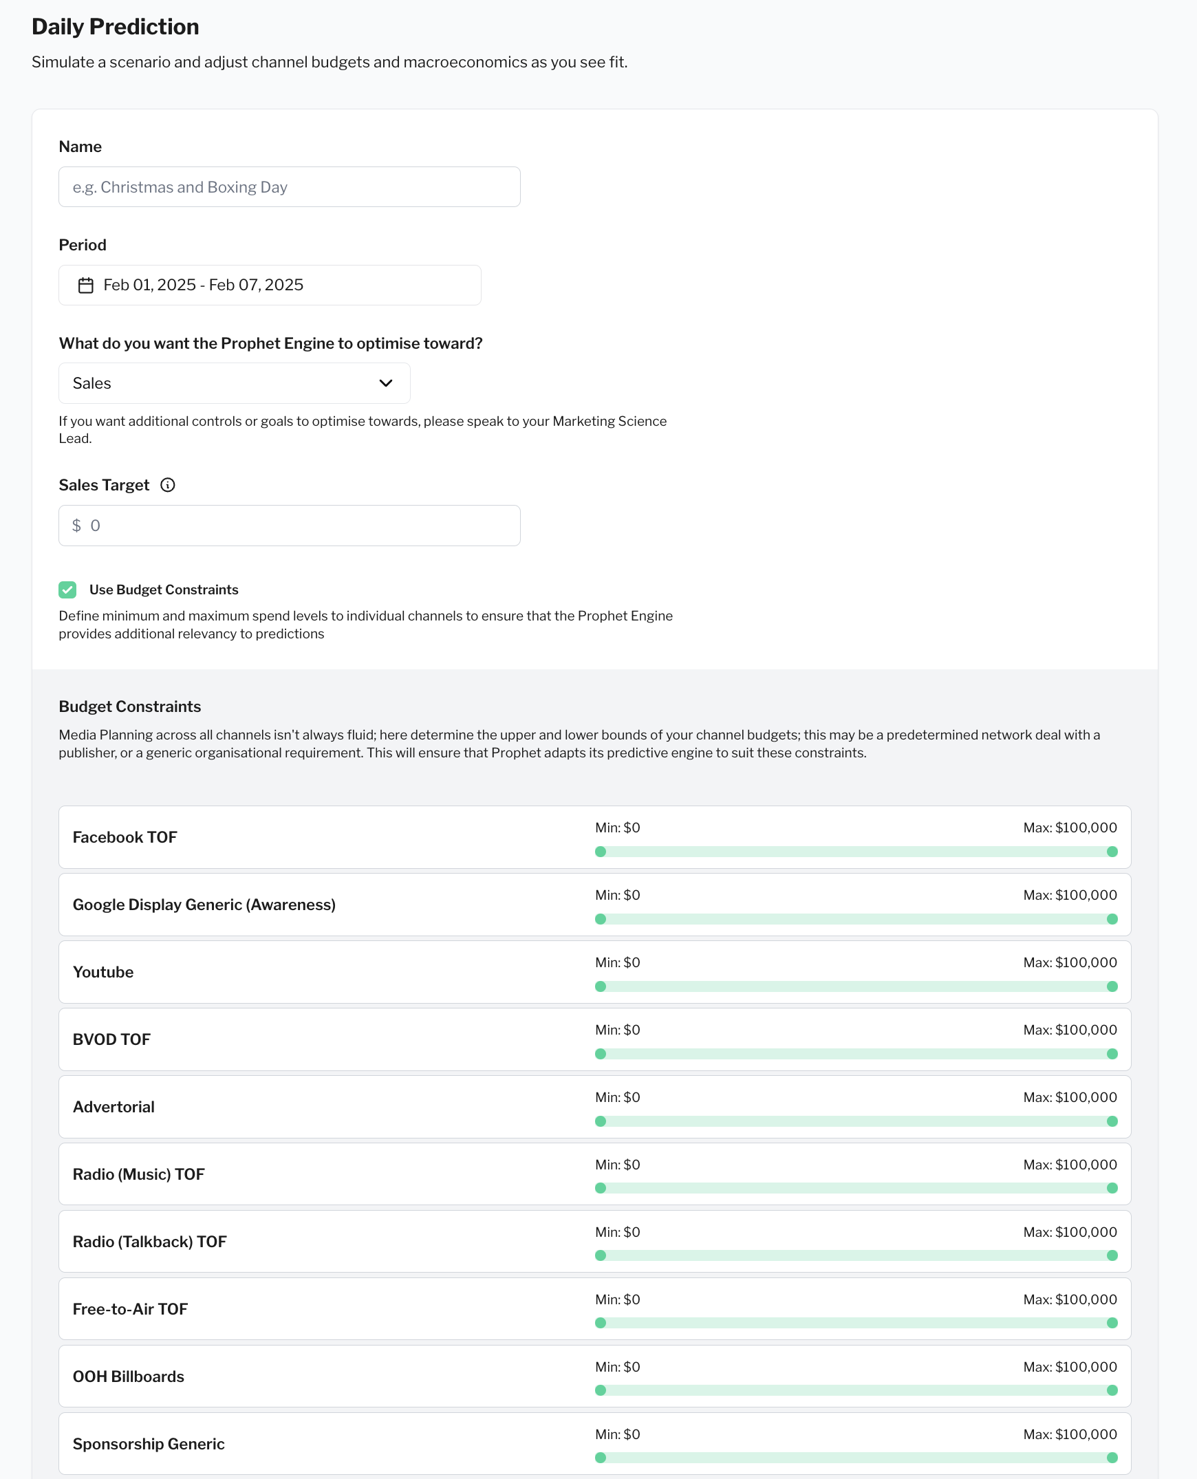The height and width of the screenshot is (1479, 1197).
Task: Click the chevron arrow beside Sales
Action: tap(385, 383)
